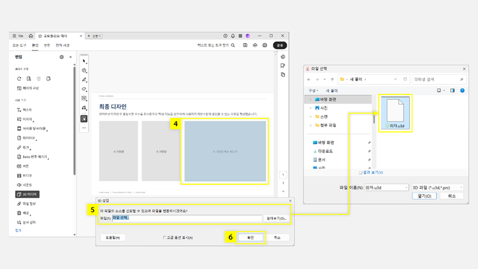
Task: Open the help icon in file dialog
Action: 462,91
